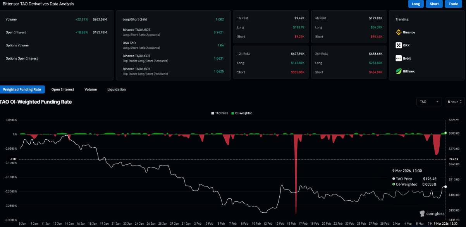Click the Binance logo icon in Trending
Viewport: 466px width, 227px height.
398,32
